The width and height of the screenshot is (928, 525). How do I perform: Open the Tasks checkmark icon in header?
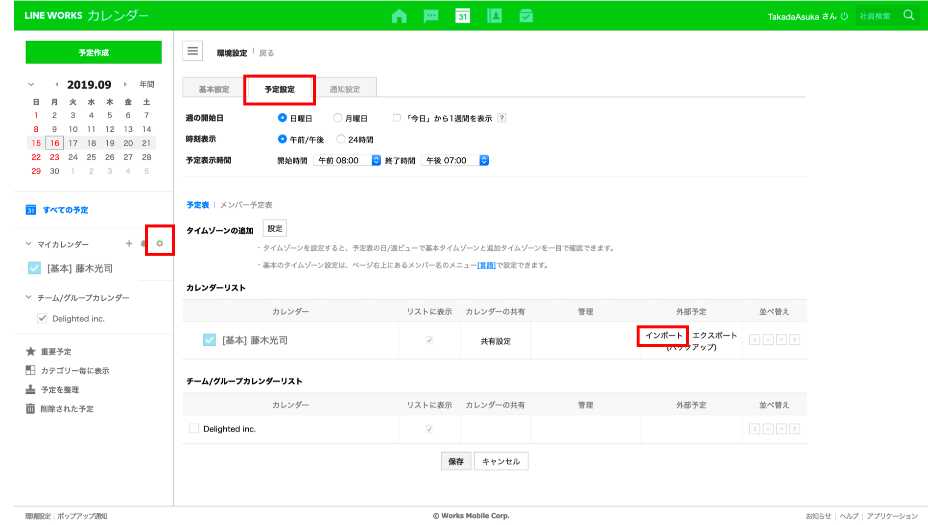coord(526,16)
